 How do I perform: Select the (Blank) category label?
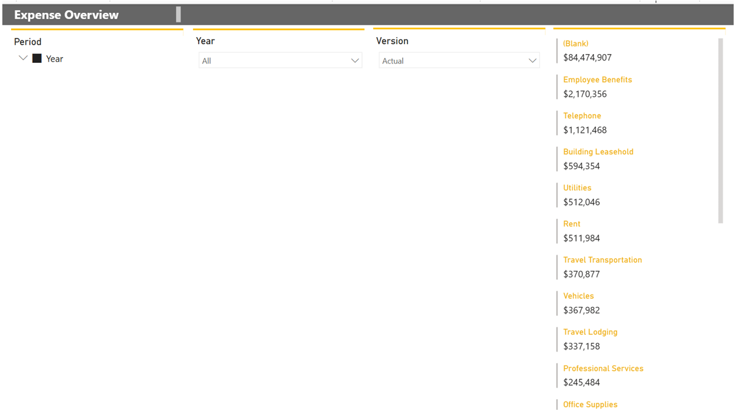576,44
